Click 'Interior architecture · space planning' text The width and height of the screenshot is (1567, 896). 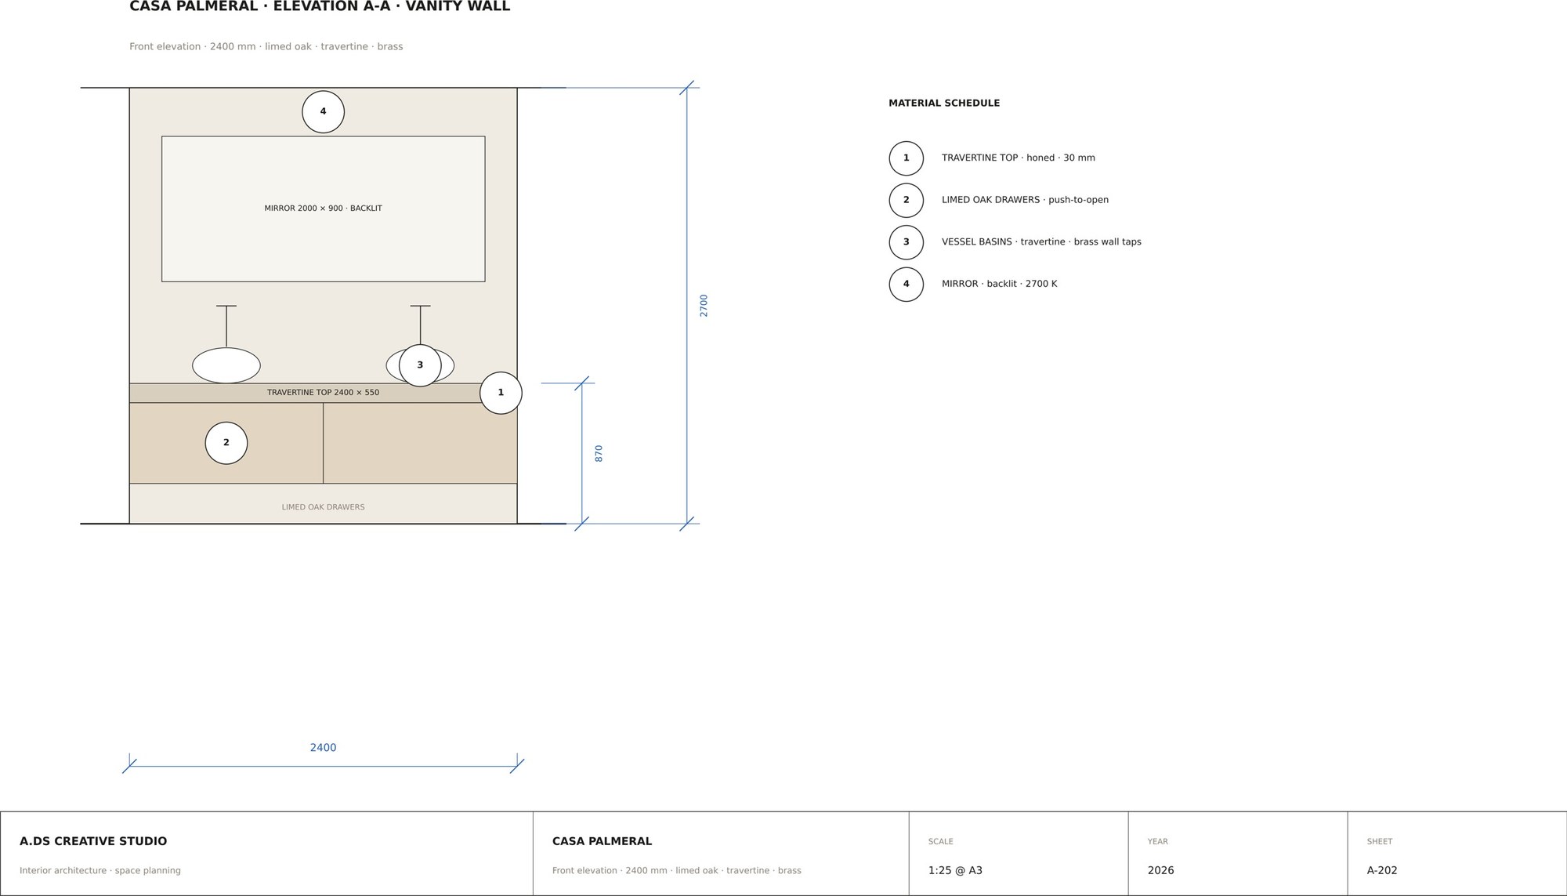(100, 870)
